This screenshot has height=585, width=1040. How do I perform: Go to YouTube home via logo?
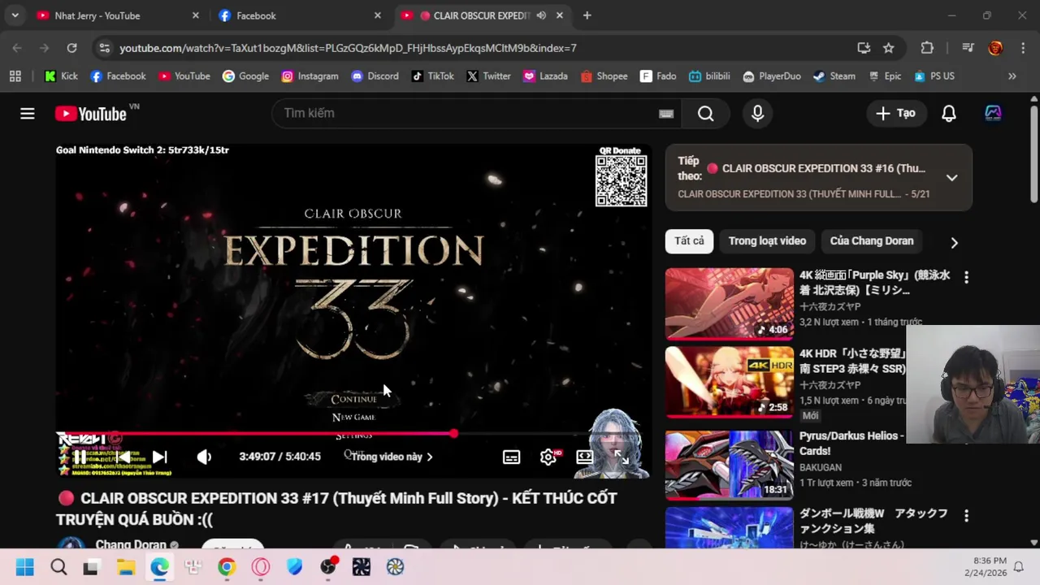[x=91, y=114]
